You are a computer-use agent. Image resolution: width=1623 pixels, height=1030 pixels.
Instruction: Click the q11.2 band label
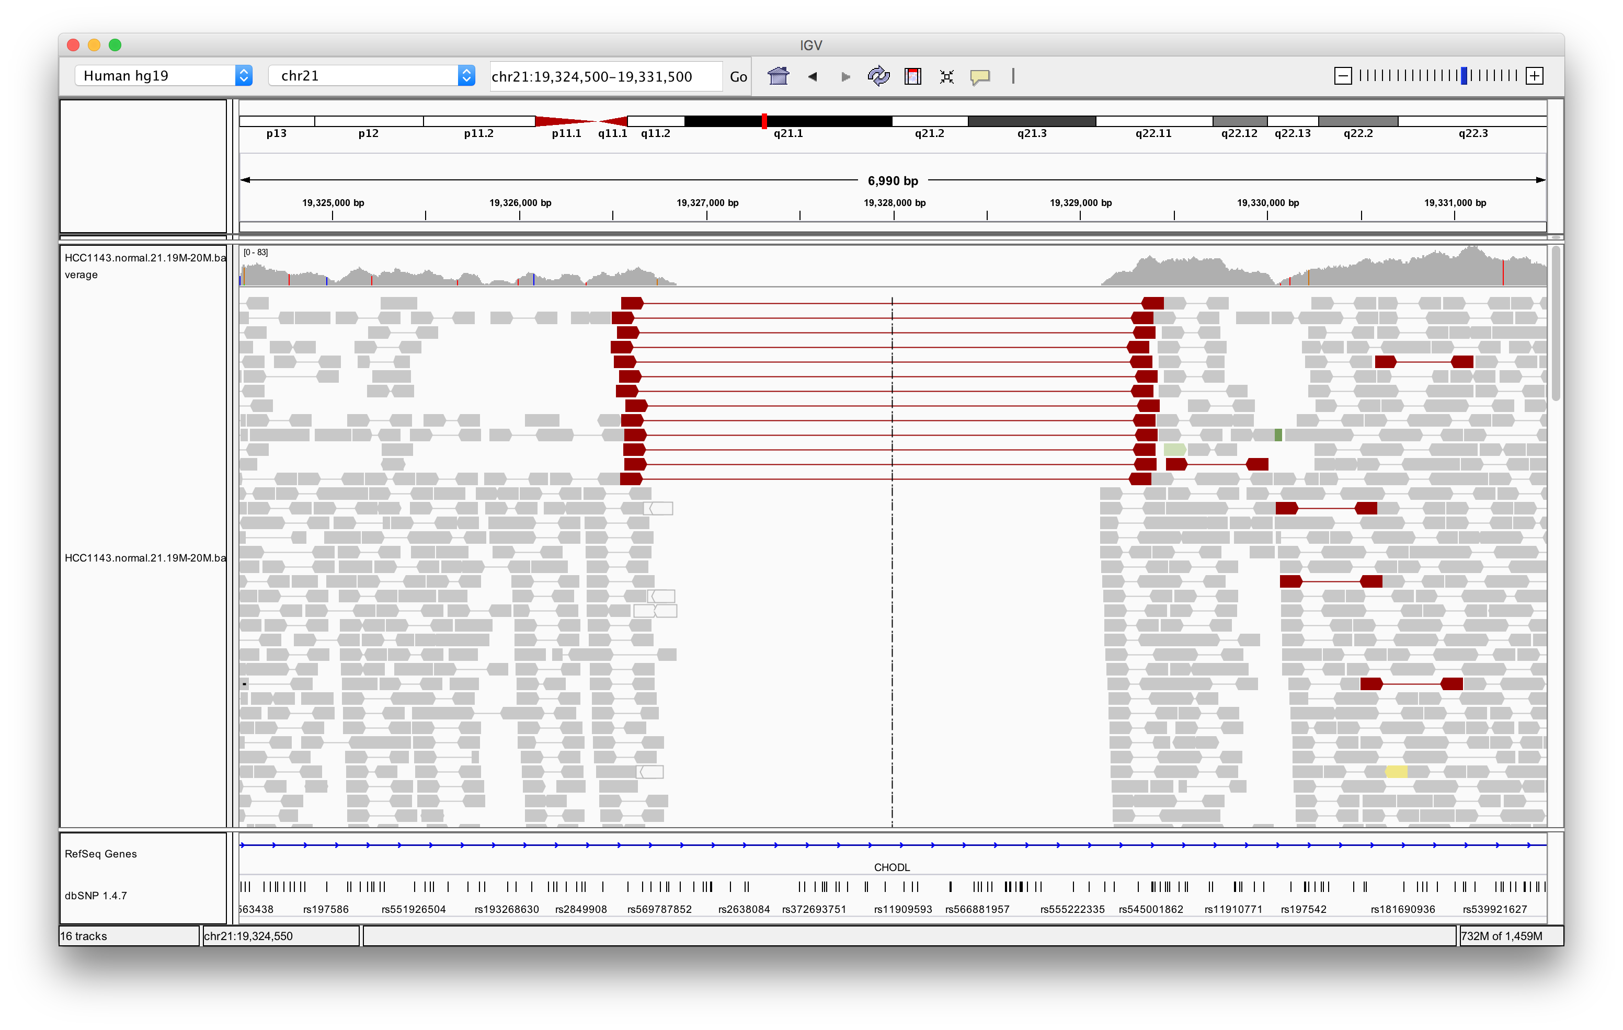[x=655, y=133]
